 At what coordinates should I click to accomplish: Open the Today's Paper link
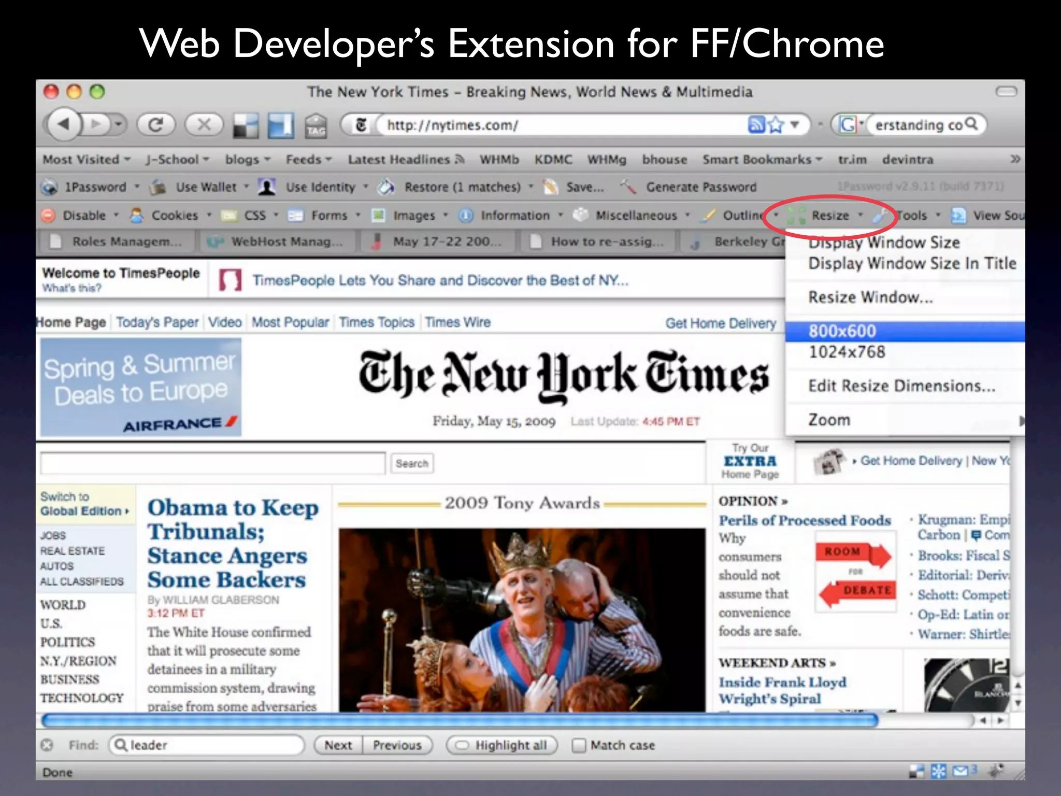pyautogui.click(x=157, y=322)
